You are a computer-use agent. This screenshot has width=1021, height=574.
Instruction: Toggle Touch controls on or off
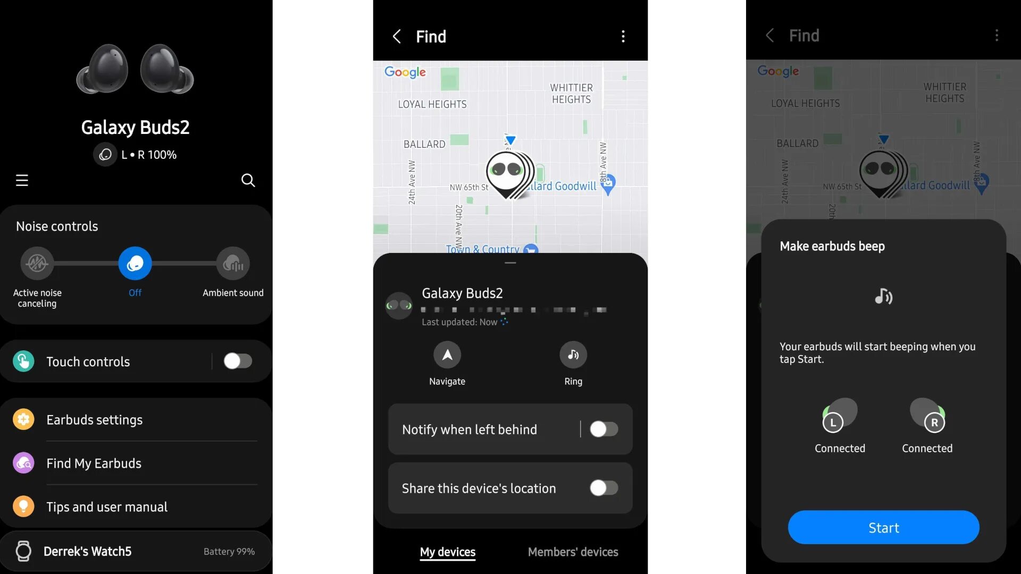pos(237,361)
